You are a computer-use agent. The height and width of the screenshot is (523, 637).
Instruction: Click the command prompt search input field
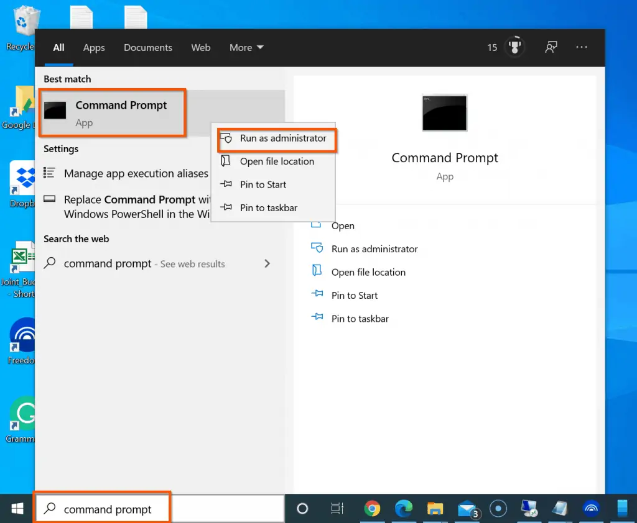106,508
